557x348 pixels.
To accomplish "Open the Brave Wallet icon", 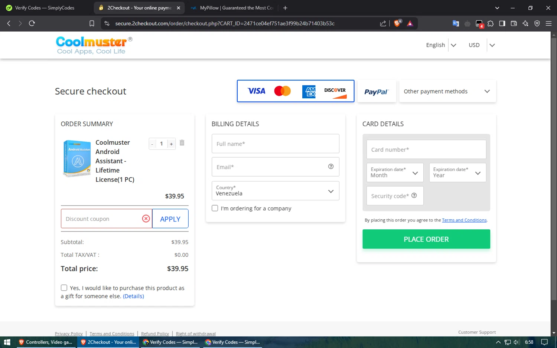I will (514, 23).
